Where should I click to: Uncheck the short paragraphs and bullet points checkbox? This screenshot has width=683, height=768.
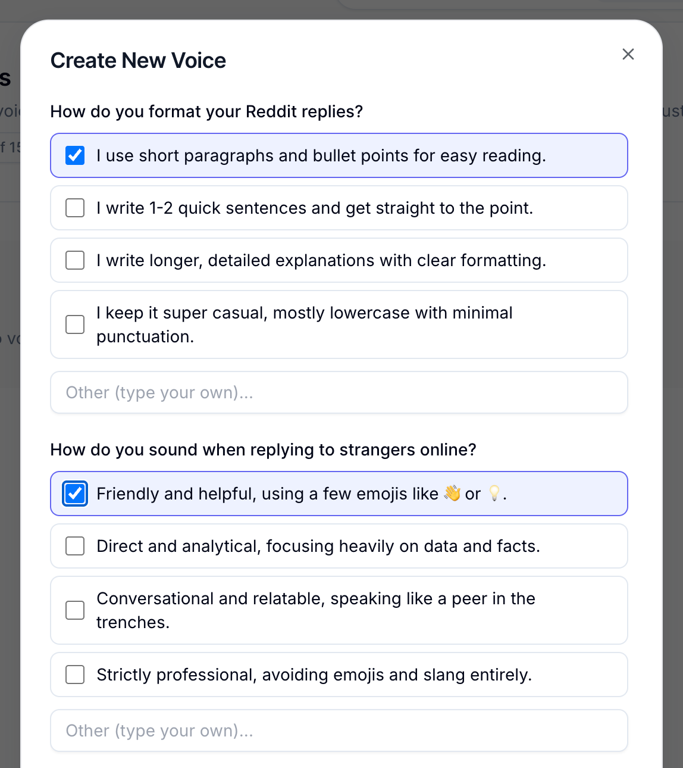click(75, 155)
